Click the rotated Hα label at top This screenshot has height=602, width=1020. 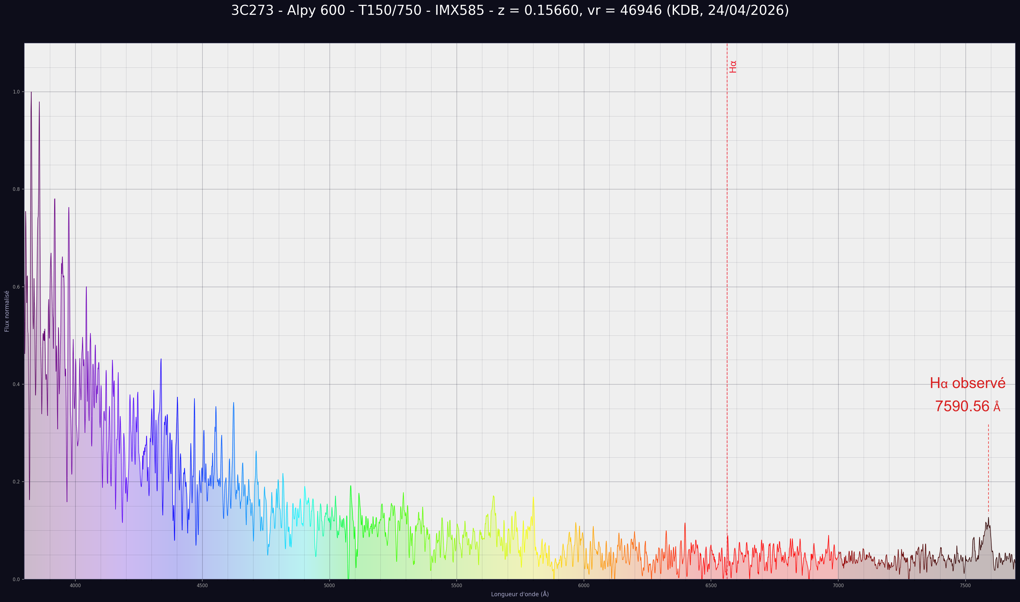pos(733,67)
